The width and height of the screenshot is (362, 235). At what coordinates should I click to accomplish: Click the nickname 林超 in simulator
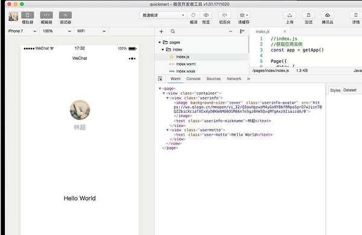tap(80, 127)
